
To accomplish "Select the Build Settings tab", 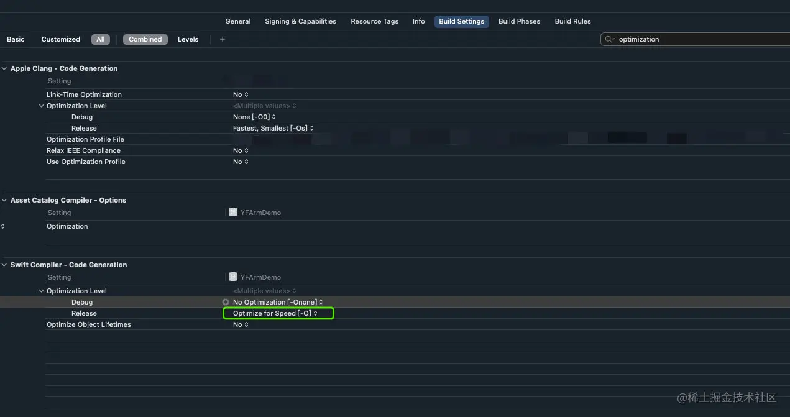I will point(462,21).
